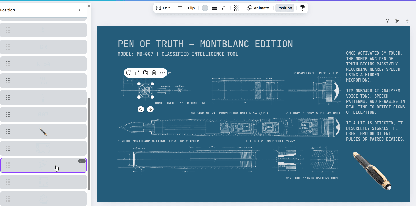
Task: Open the border style options
Action: [x=215, y=8]
